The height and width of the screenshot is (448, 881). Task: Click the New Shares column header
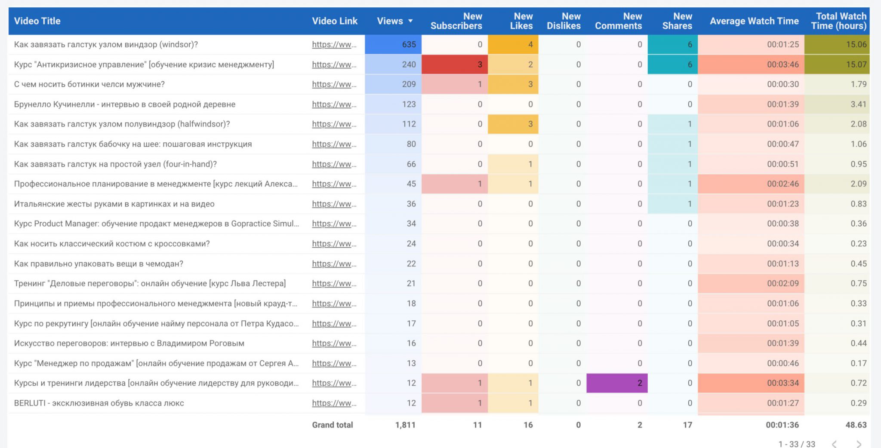tap(677, 21)
